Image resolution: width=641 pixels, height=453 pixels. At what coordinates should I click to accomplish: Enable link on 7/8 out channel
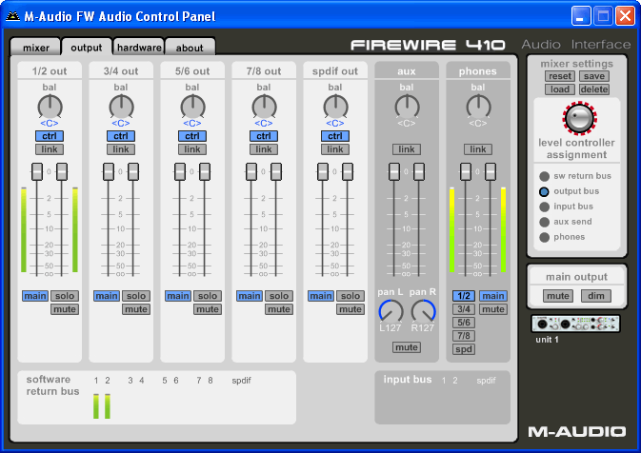(x=264, y=149)
